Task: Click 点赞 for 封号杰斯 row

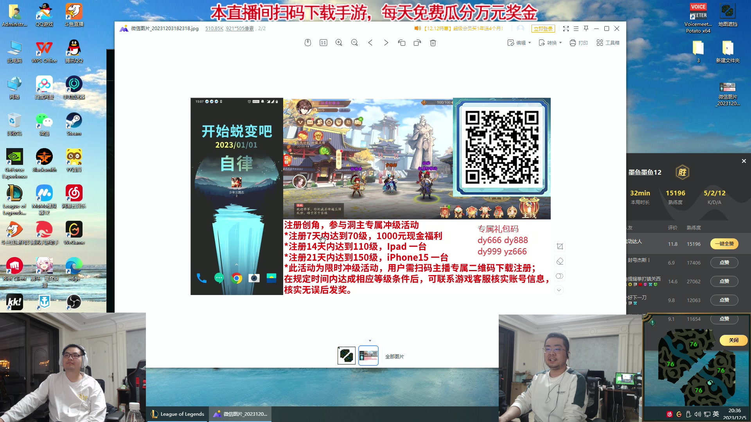Action: (724, 263)
